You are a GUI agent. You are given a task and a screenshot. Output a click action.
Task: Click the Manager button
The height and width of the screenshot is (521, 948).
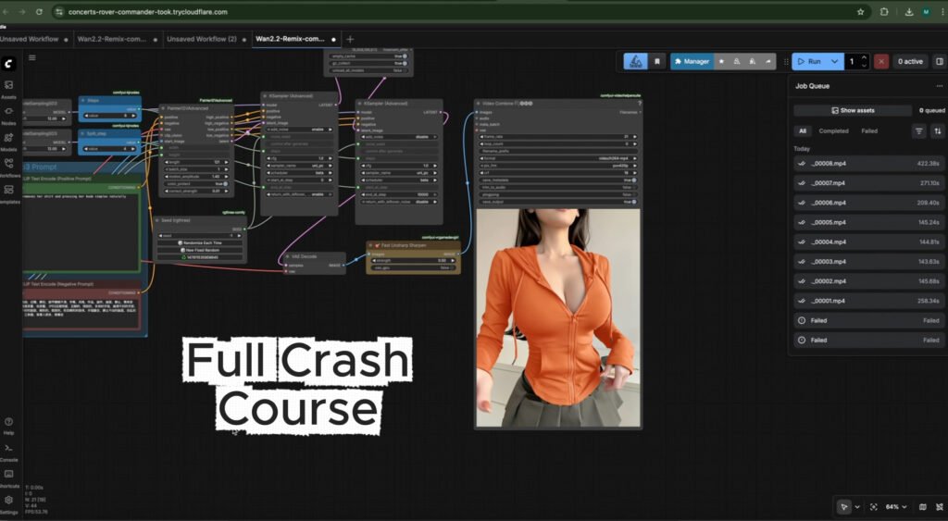[692, 61]
